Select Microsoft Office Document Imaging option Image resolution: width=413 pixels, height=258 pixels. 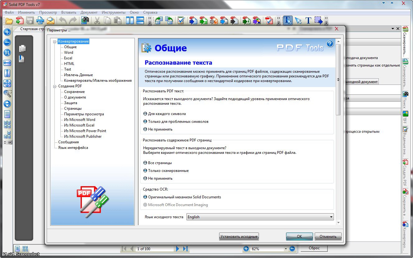coord(145,205)
